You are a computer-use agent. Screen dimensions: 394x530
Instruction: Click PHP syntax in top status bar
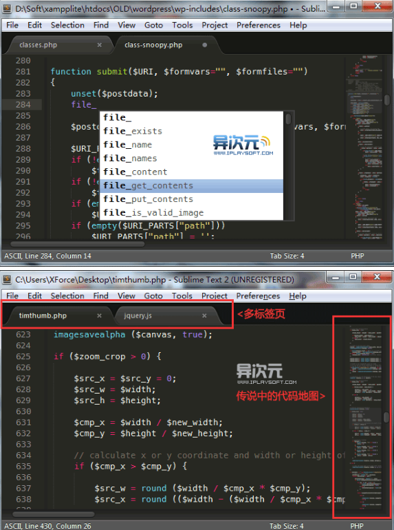[x=358, y=256]
